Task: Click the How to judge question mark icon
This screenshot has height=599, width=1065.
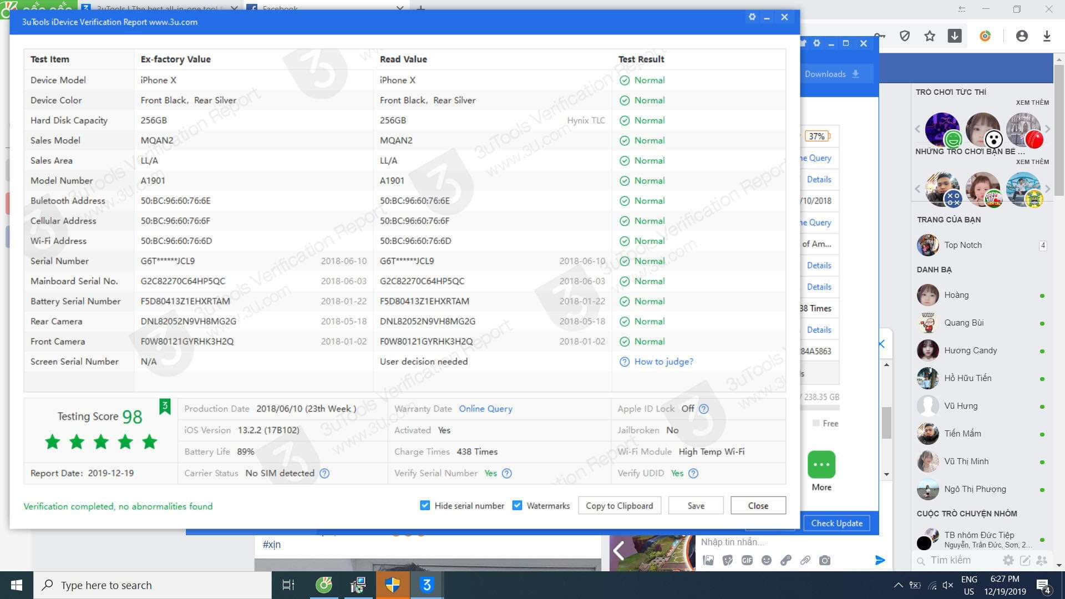Action: [x=624, y=362]
